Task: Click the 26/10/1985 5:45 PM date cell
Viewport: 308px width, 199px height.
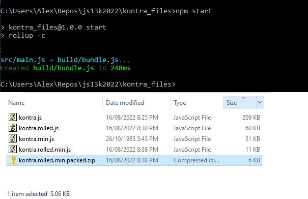Action: coord(132,139)
